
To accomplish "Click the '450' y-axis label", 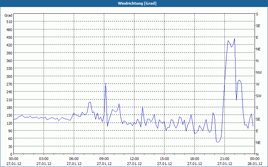I will click(x=9, y=37).
